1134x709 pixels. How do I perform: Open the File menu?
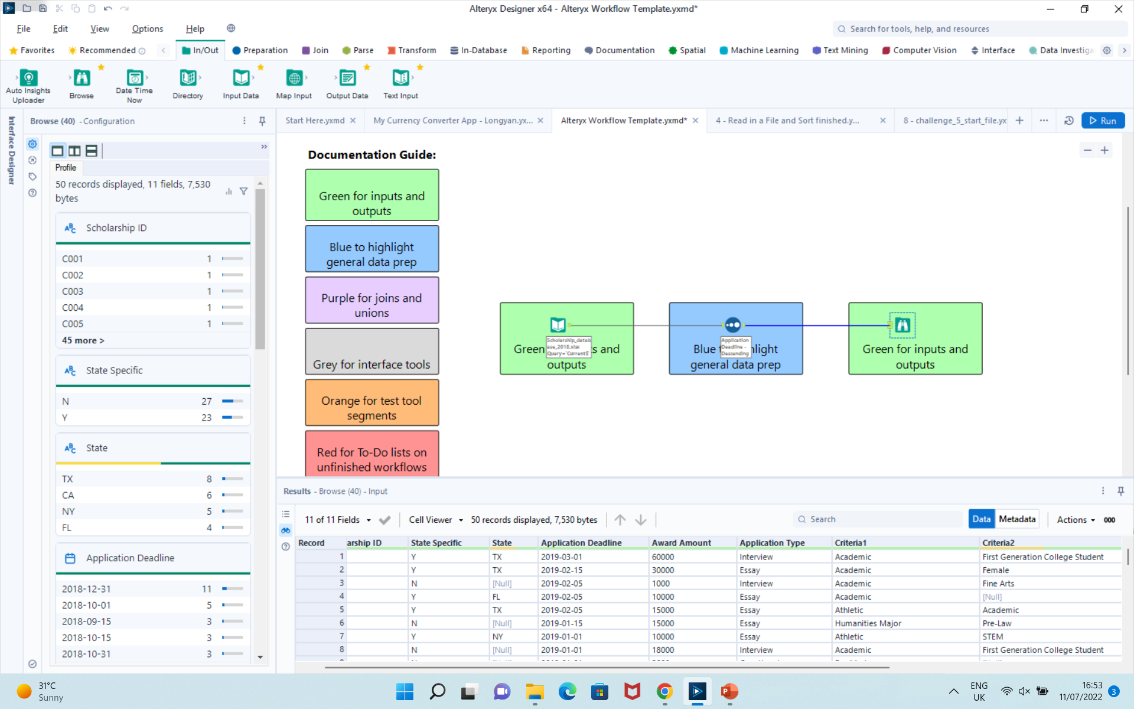pos(24,28)
